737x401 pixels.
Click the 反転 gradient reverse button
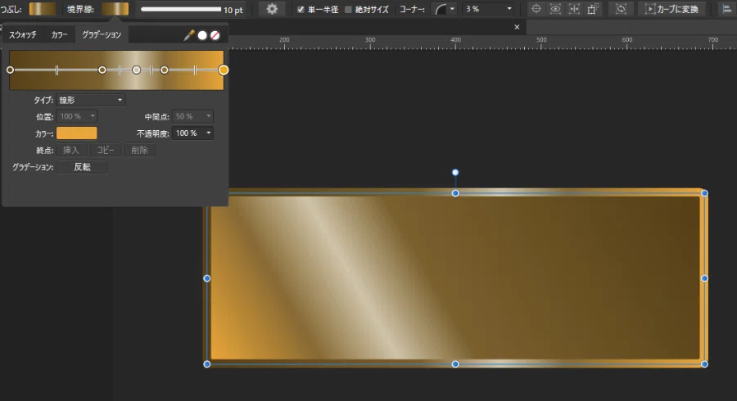pyautogui.click(x=82, y=167)
